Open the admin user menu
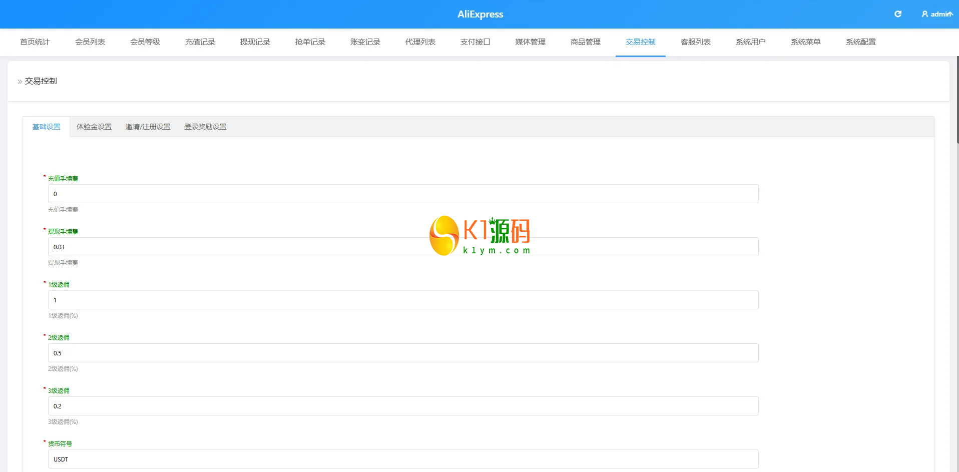 click(937, 14)
